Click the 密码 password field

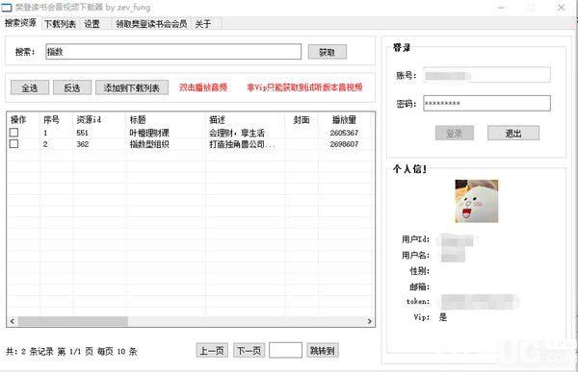486,104
